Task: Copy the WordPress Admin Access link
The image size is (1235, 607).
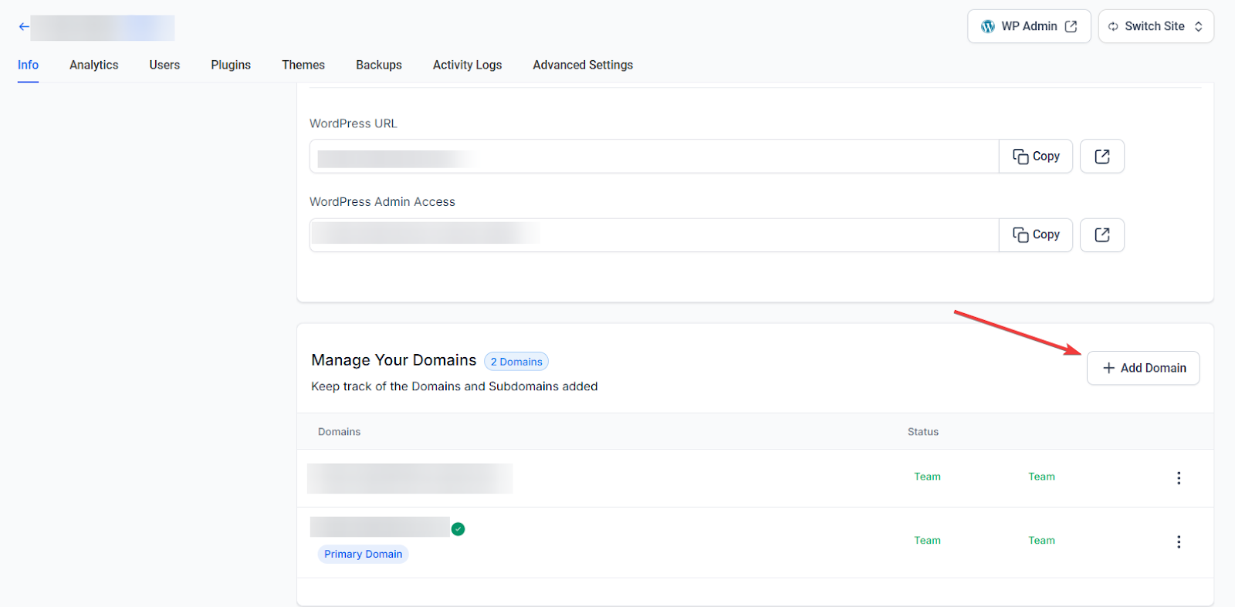Action: click(1035, 235)
